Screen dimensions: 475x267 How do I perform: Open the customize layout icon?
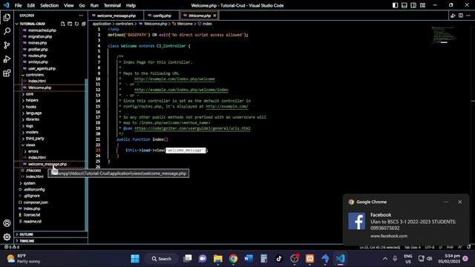(x=422, y=5)
